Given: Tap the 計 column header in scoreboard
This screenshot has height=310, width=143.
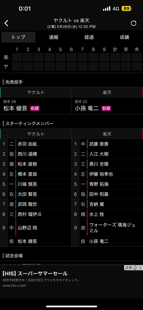Looking at the screenshot, I should tap(115, 49).
